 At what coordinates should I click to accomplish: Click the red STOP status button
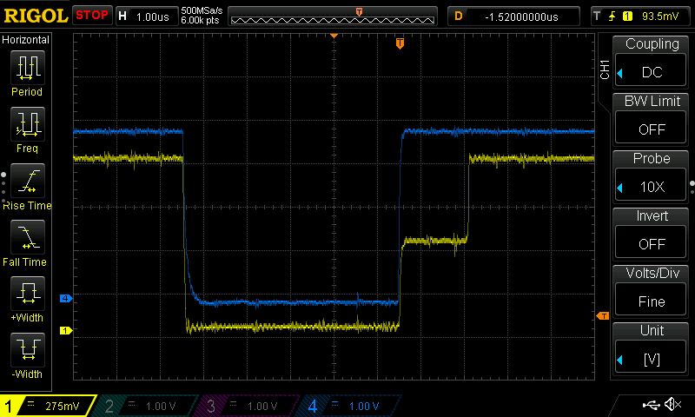pos(92,16)
